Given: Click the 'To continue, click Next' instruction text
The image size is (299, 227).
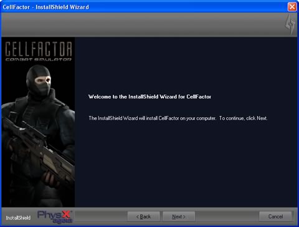Looking at the screenshot, I should (x=243, y=118).
